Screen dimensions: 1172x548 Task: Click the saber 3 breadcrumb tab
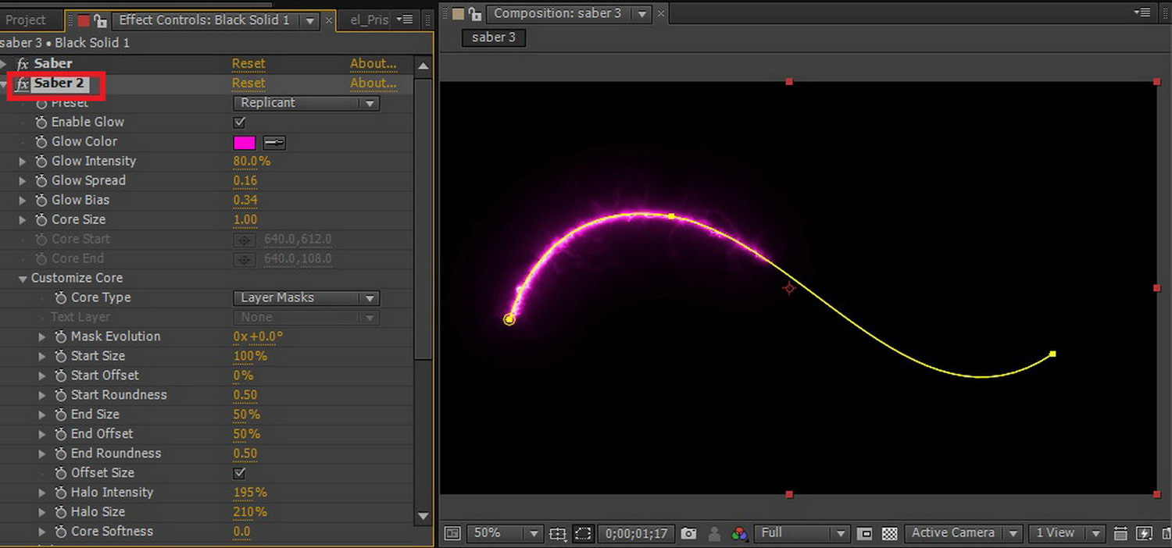(494, 37)
